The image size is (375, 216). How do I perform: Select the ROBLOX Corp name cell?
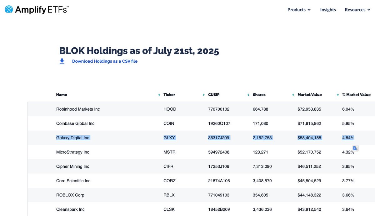(70, 195)
